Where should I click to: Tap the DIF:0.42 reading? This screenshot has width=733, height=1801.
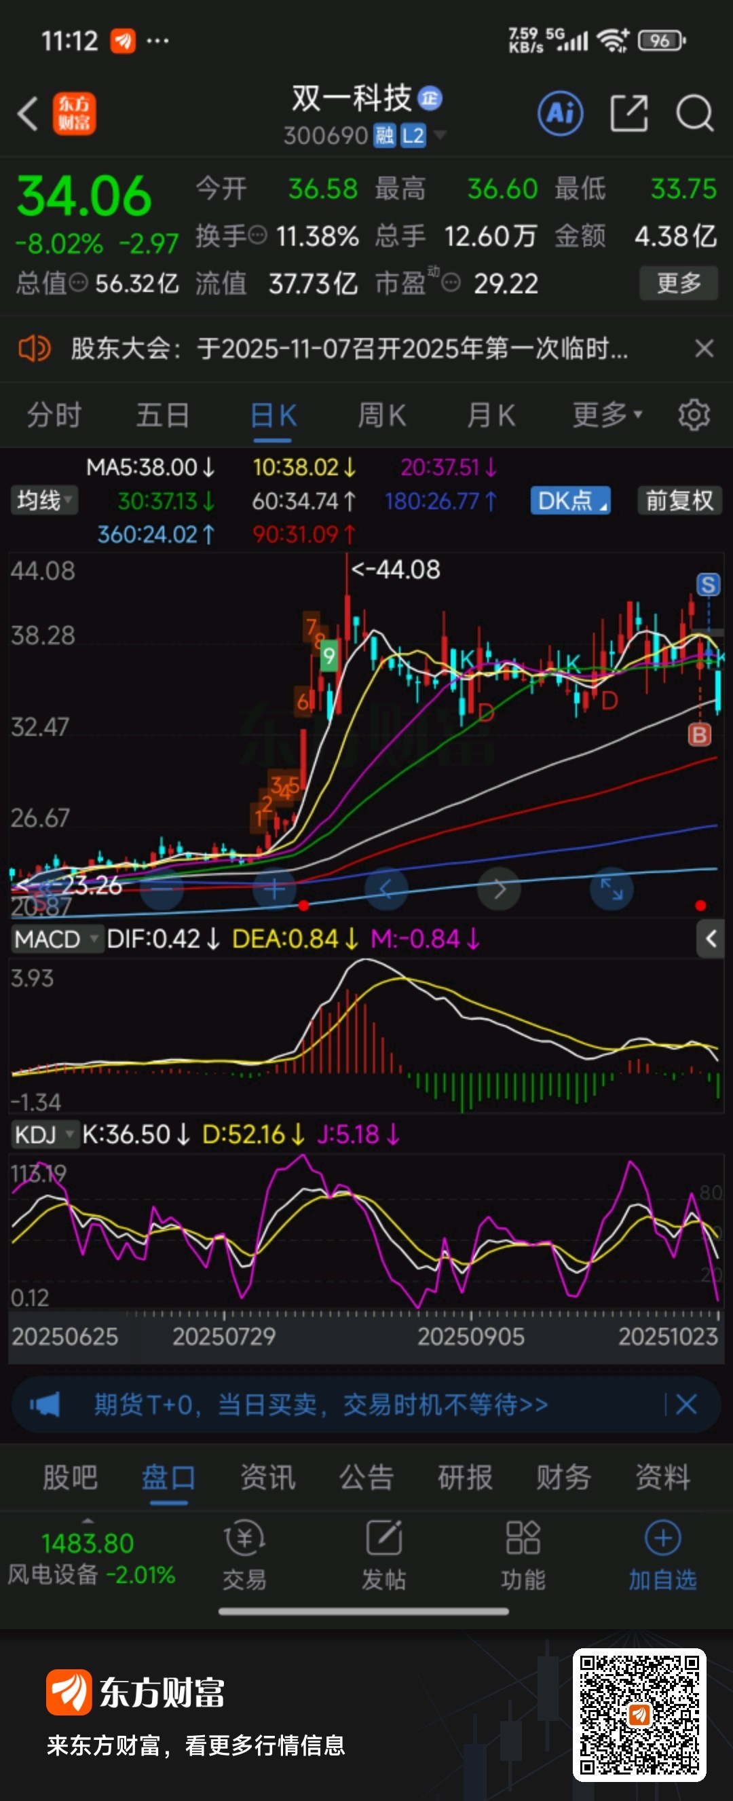point(163,939)
